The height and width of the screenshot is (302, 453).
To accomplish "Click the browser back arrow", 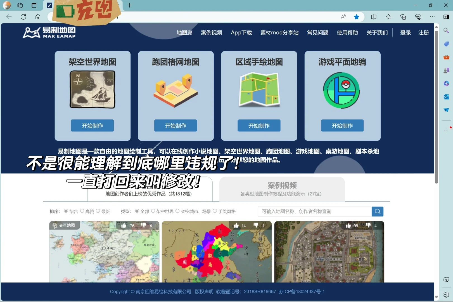I will click(x=9, y=17).
